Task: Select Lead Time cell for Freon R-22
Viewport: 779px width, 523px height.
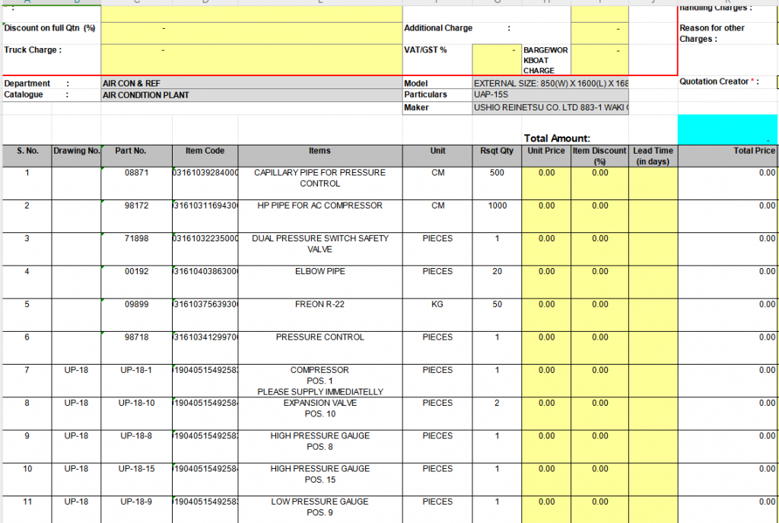Action: [x=653, y=315]
